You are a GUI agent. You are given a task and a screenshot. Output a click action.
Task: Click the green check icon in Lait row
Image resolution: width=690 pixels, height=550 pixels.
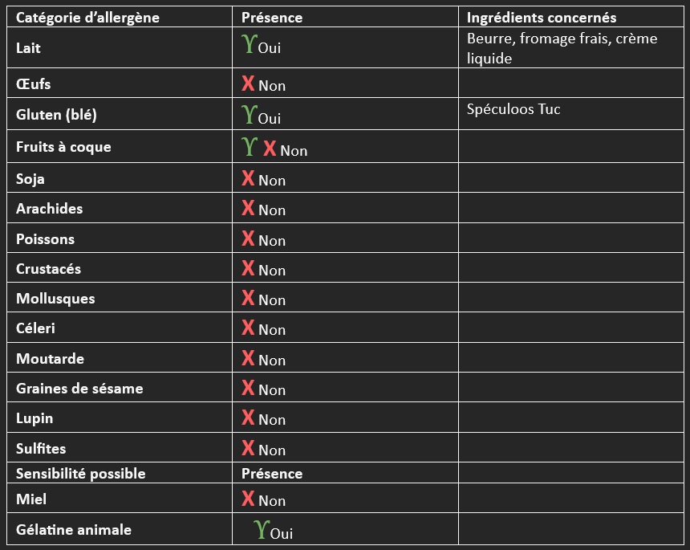[249, 44]
